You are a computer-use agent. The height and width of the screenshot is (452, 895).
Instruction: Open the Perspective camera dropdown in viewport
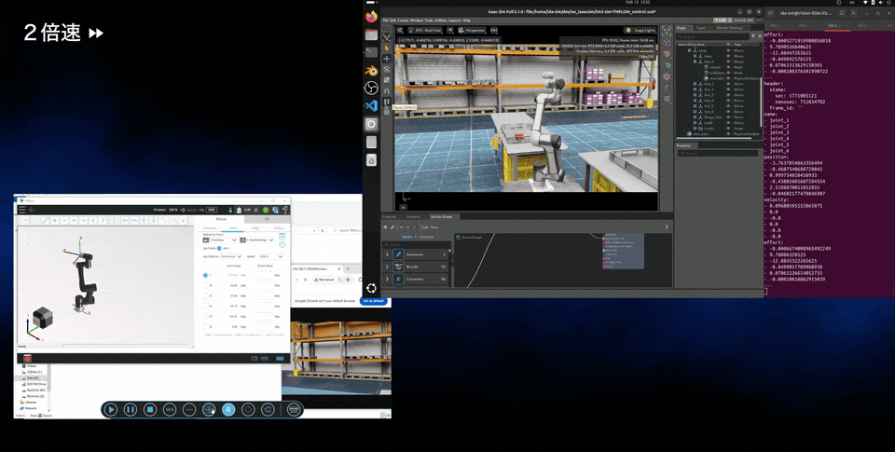[474, 31]
